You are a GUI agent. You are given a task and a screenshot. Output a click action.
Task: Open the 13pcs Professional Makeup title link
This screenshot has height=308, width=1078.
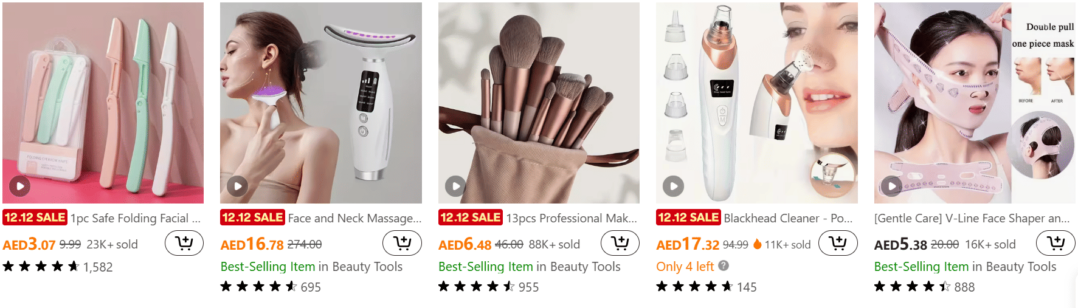(x=572, y=218)
